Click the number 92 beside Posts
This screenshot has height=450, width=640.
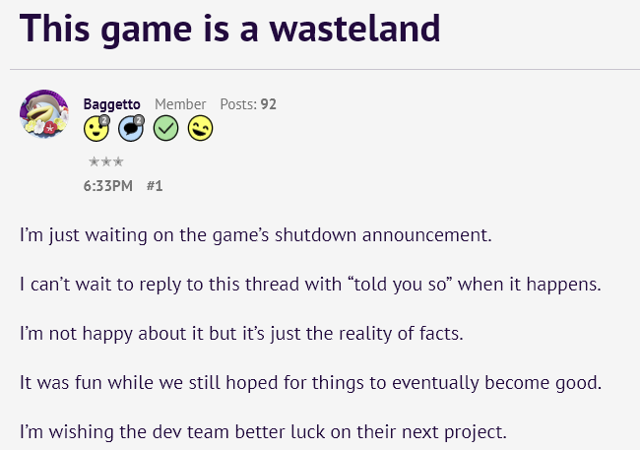click(x=268, y=104)
